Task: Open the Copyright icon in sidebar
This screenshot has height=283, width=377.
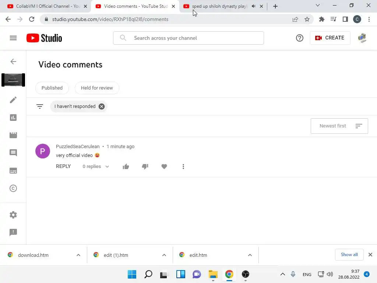Action: (x=13, y=188)
